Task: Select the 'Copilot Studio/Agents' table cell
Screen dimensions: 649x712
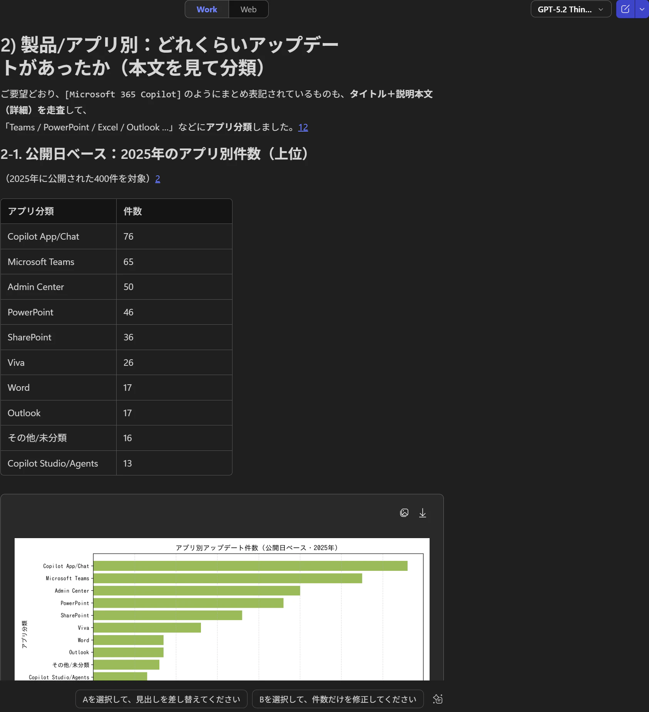Action: (59, 464)
